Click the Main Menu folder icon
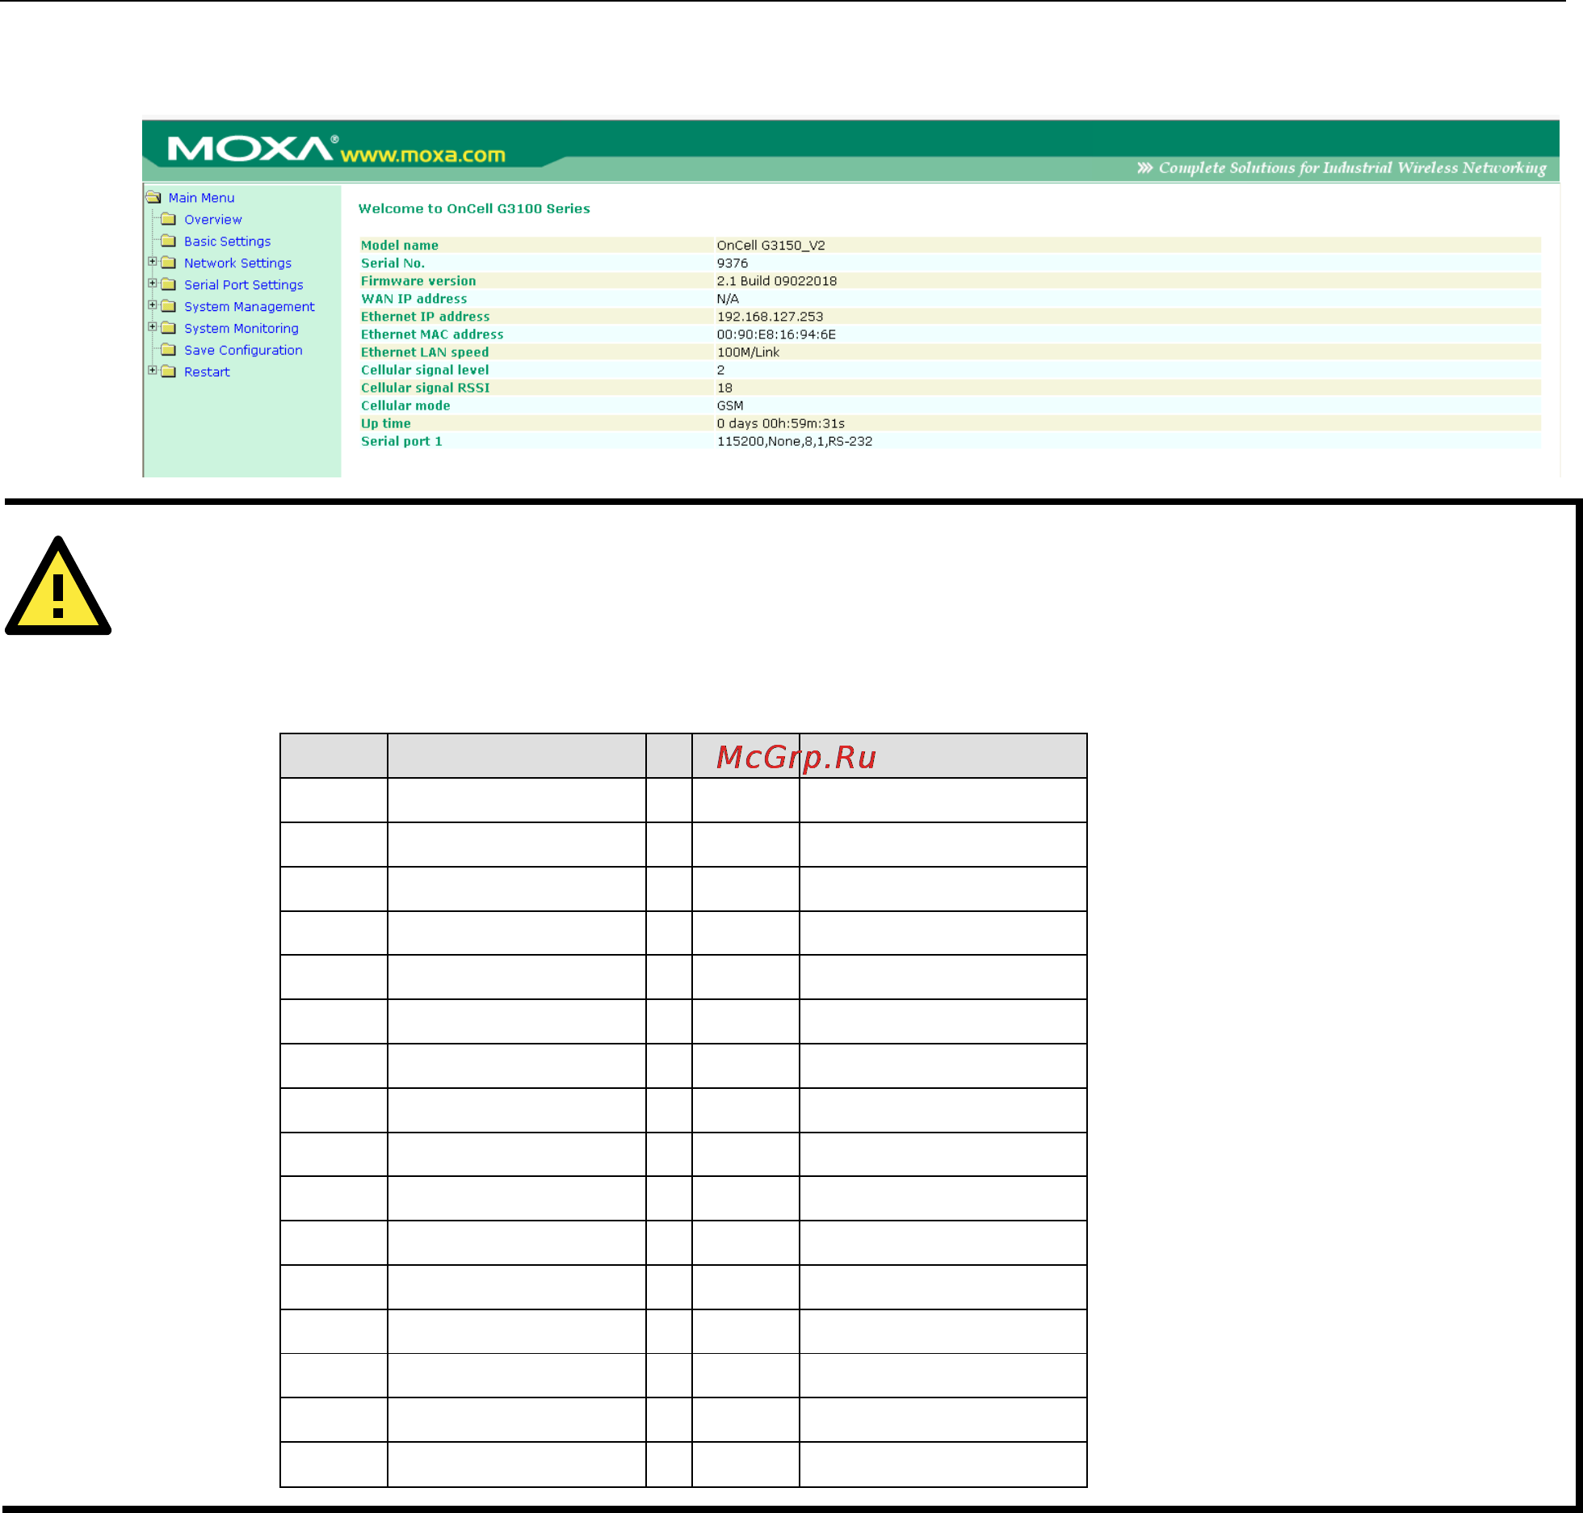 pyautogui.click(x=153, y=197)
